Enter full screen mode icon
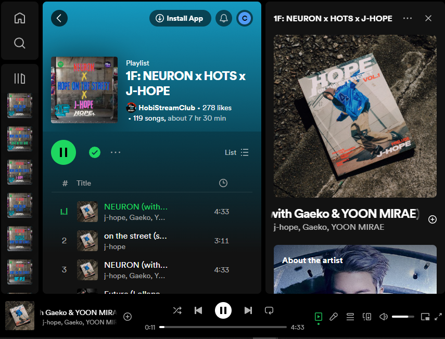Viewport: 445px width, 339px height. pos(438,317)
